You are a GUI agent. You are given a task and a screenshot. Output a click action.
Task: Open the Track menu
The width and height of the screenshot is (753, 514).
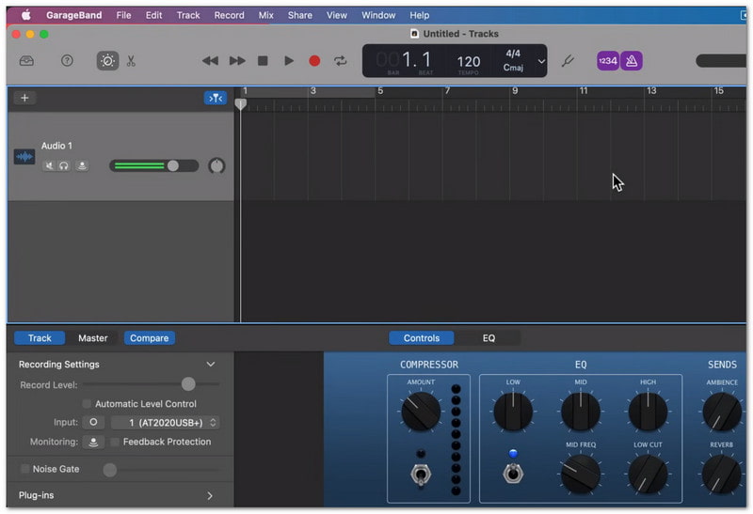[x=187, y=15]
